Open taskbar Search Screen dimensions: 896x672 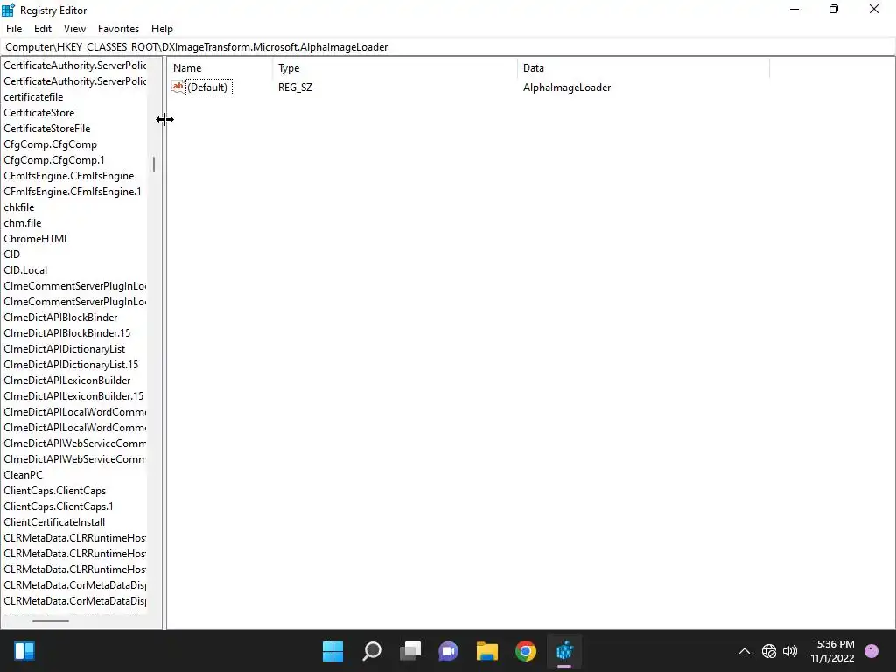tap(371, 651)
